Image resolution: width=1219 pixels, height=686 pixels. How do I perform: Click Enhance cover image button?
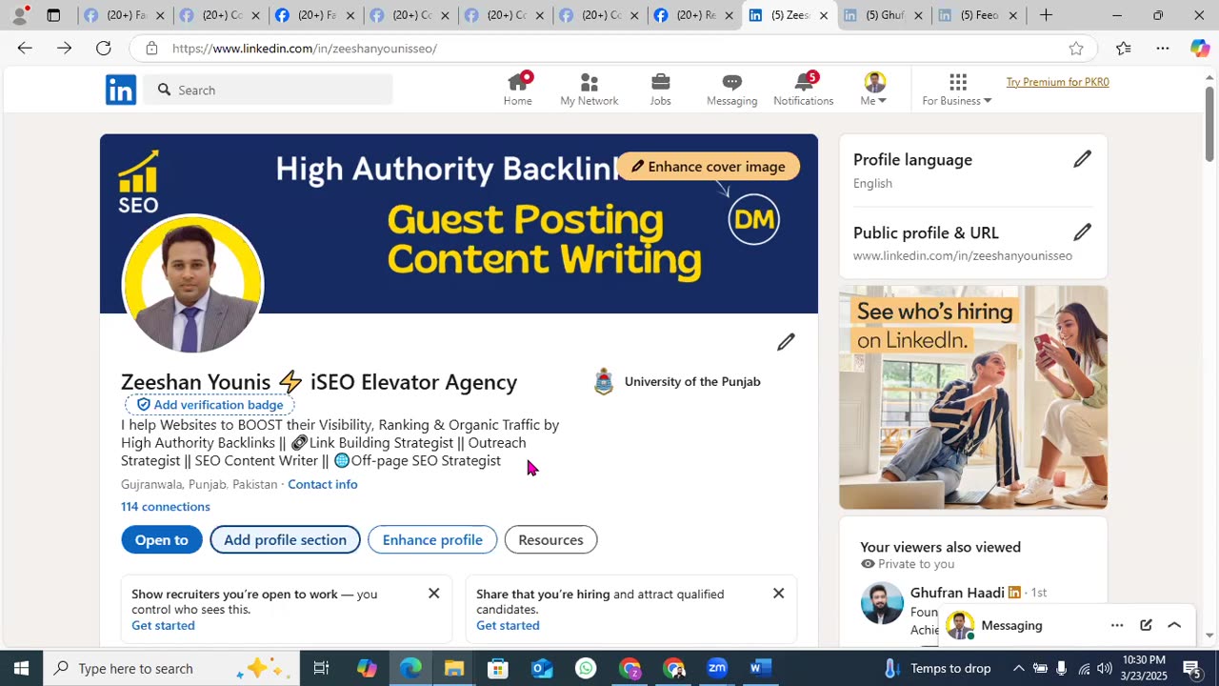(x=708, y=167)
